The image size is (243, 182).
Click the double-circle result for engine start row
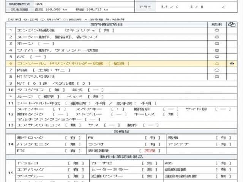pyautogui.click(x=217, y=30)
